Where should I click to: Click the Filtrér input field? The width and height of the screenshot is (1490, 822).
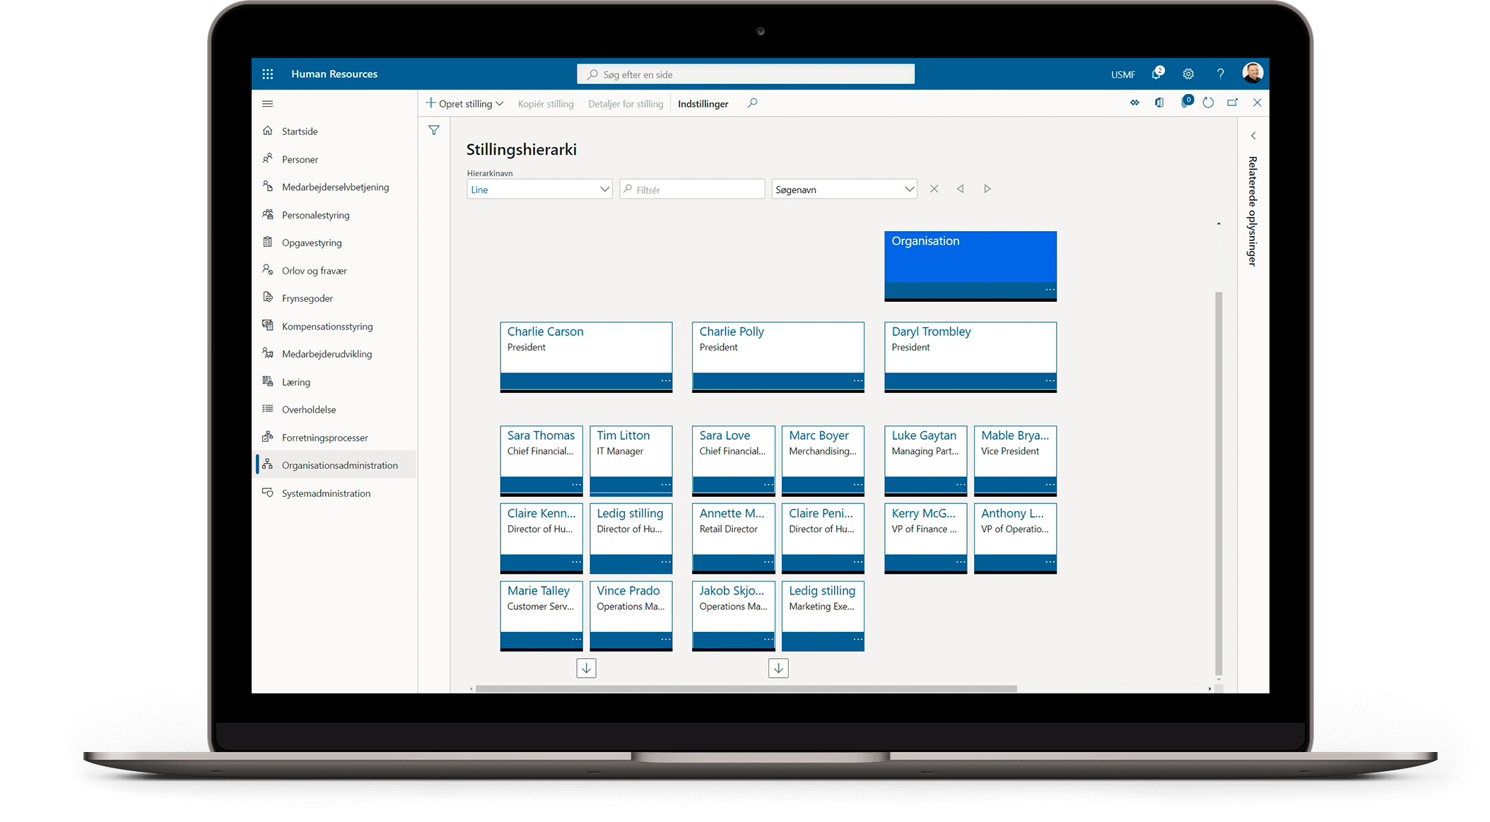(696, 189)
